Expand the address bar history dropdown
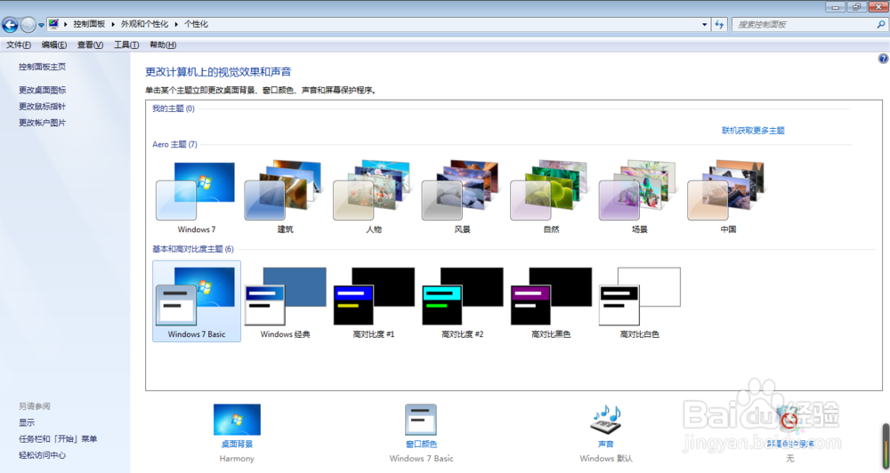The height and width of the screenshot is (473, 890). 704,24
